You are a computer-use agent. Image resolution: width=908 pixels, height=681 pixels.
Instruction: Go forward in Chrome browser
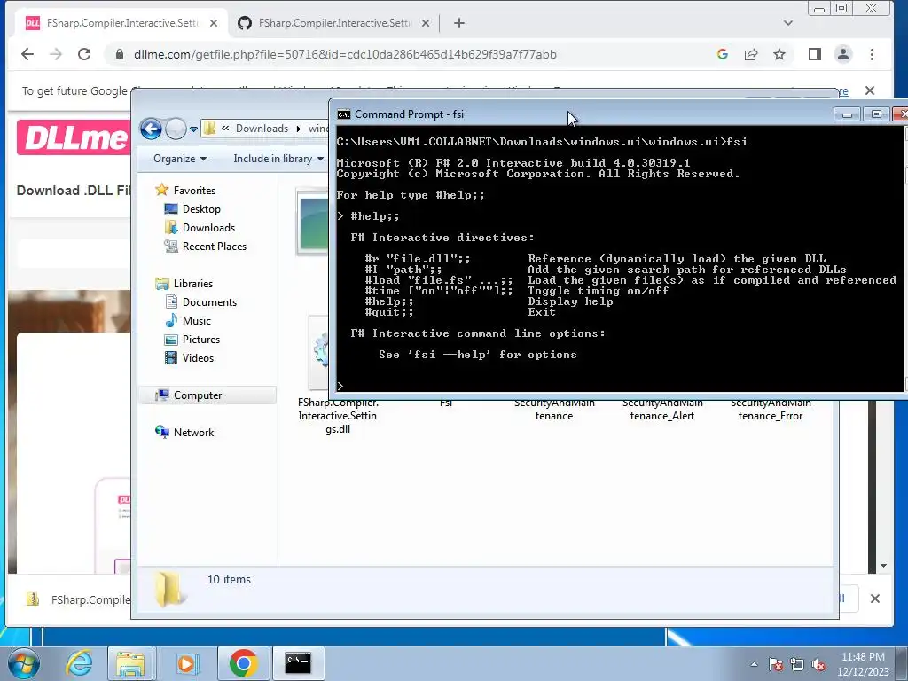pos(56,54)
